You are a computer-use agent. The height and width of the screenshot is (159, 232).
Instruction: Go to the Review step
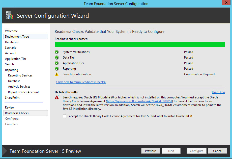point(10,108)
